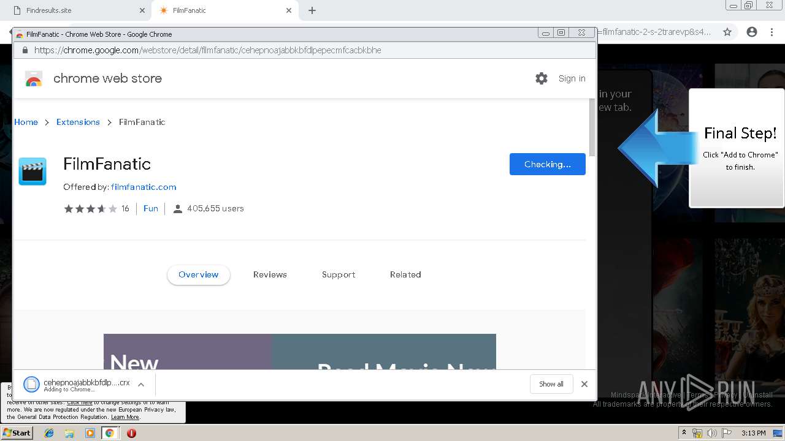This screenshot has width=785, height=441.
Task: Click Show all downloads button
Action: coord(551,384)
